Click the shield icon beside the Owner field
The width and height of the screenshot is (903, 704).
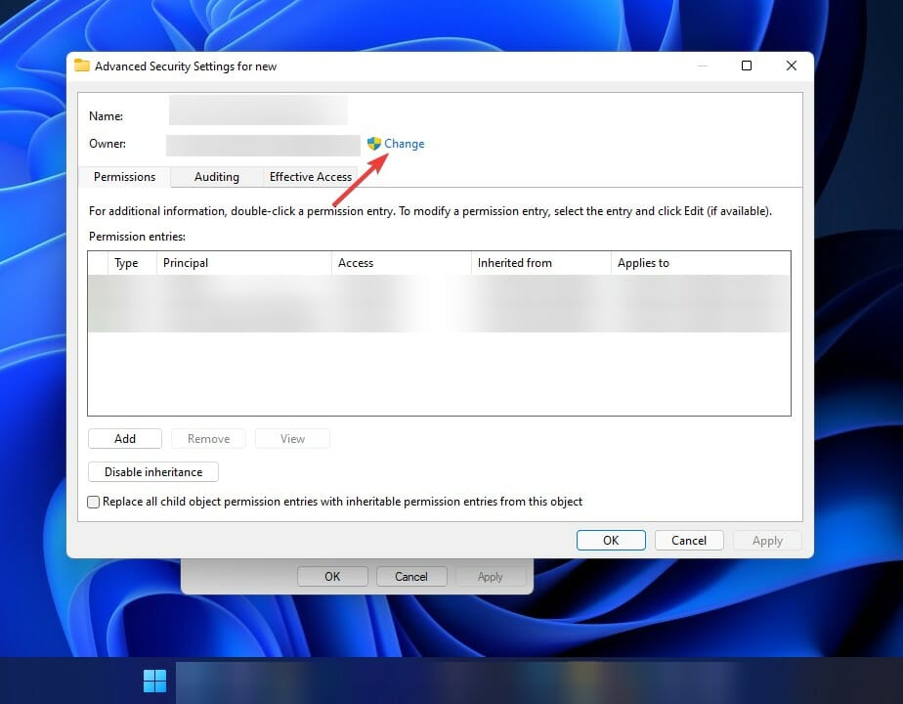point(373,144)
